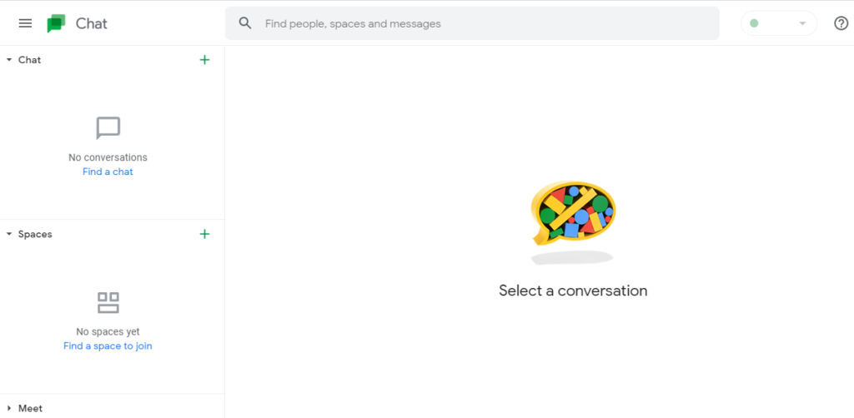The image size is (854, 418).
Task: Click the green Google Chat logo
Action: 56,23
